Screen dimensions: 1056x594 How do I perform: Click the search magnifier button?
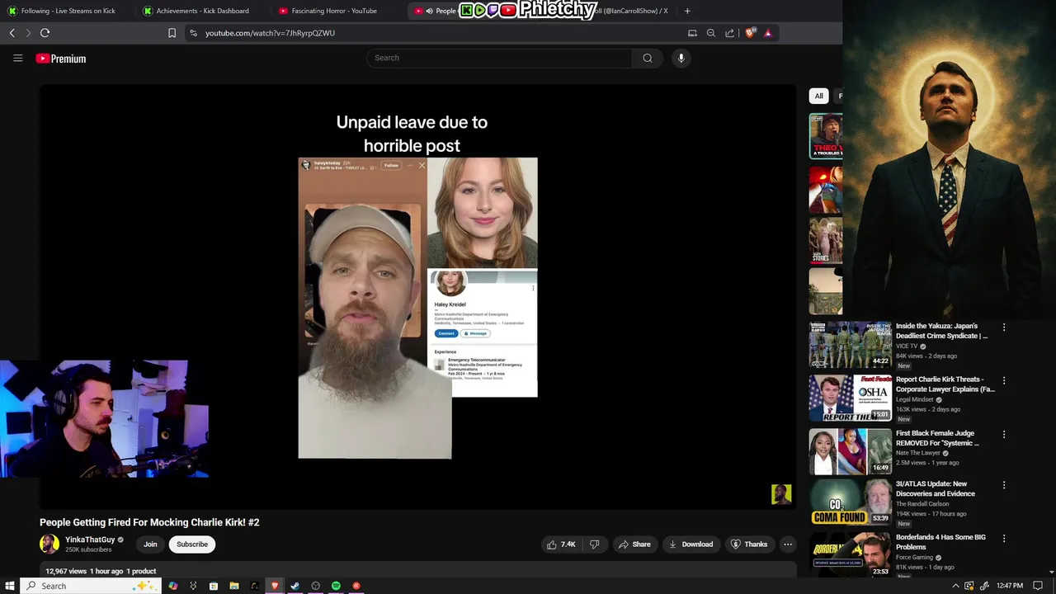click(648, 58)
